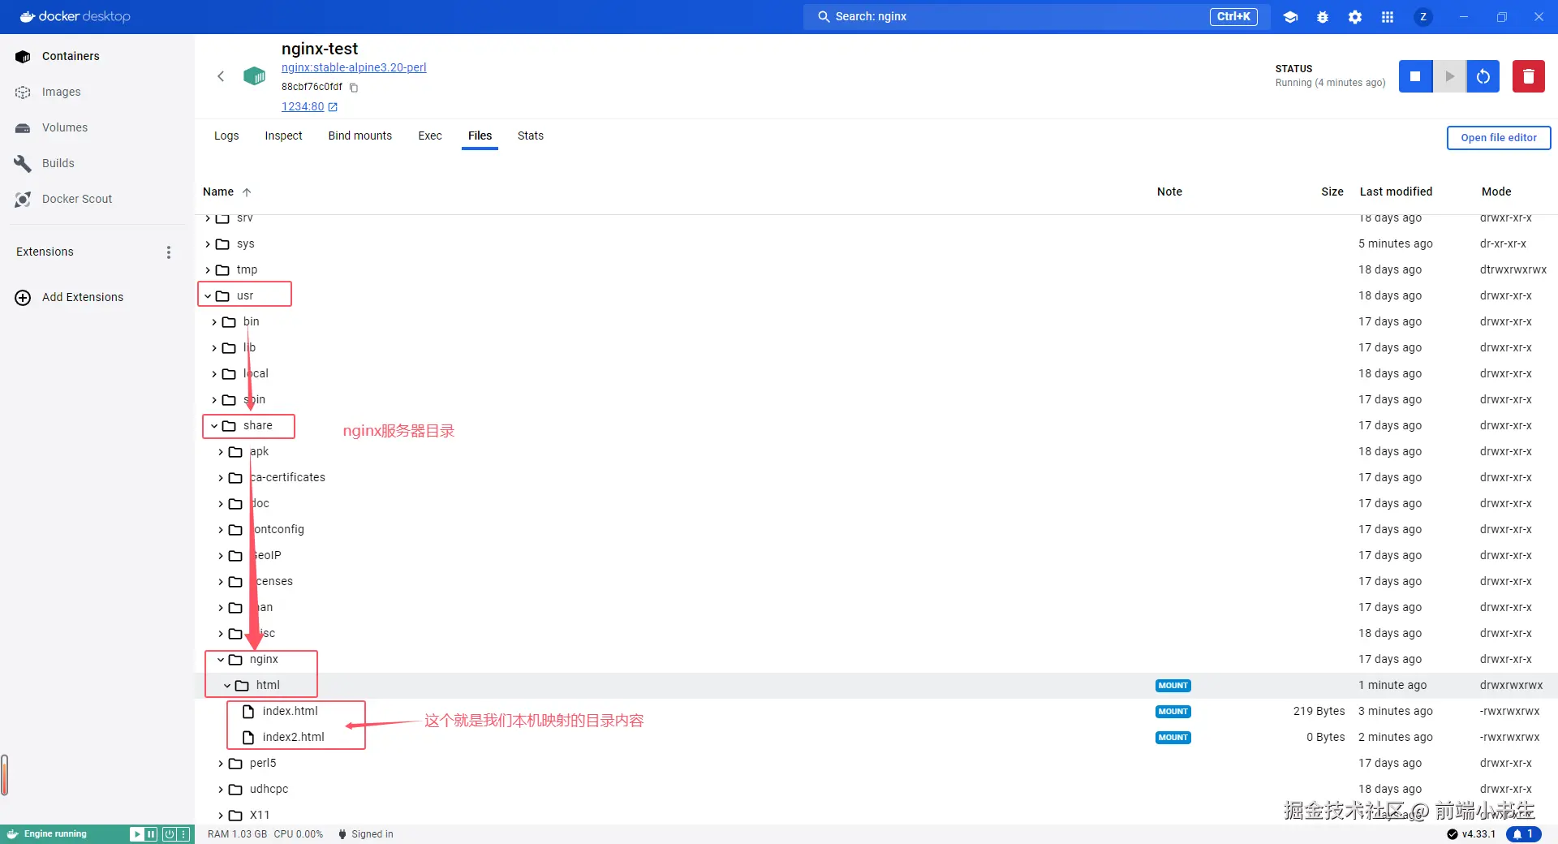The image size is (1558, 844).
Task: Collapse the share folder
Action: click(x=214, y=426)
